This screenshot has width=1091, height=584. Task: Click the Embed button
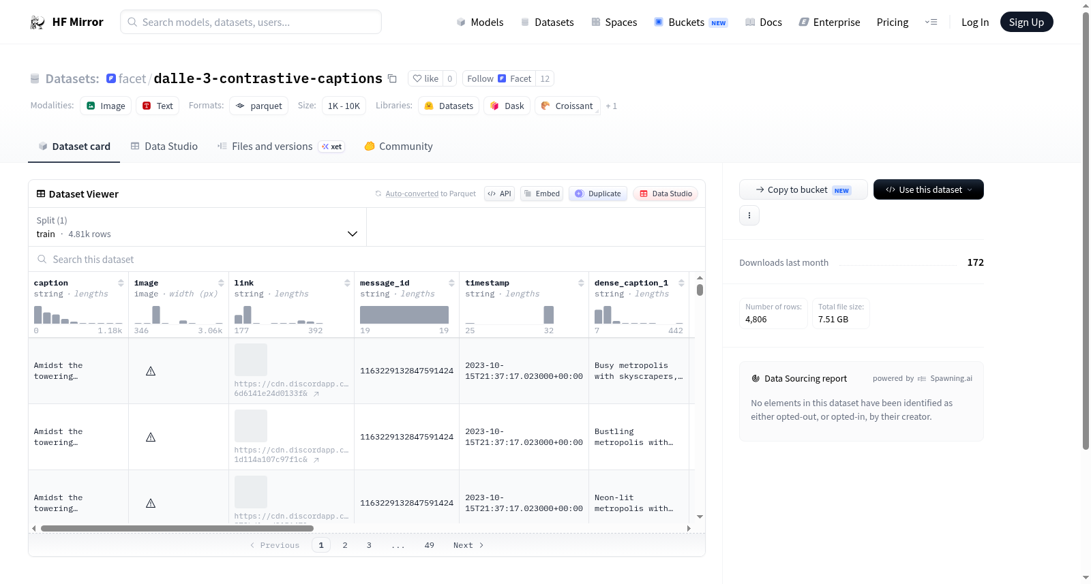coord(541,194)
